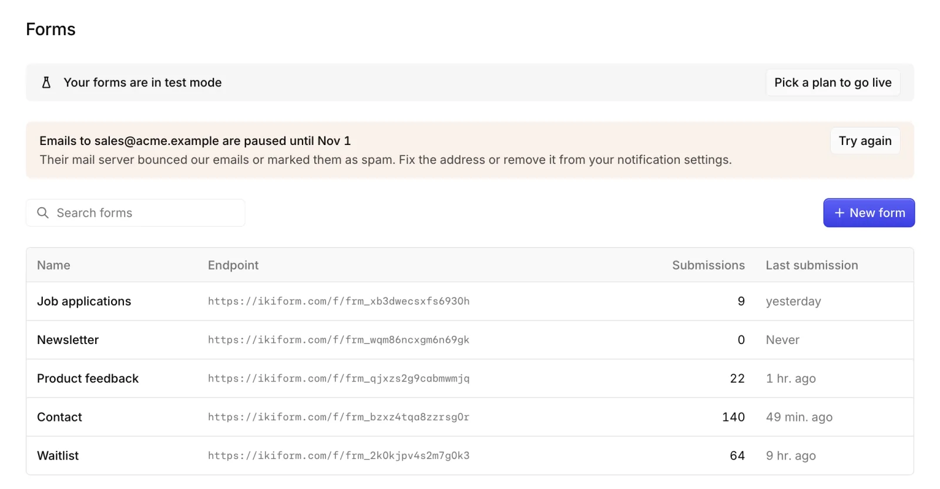
Task: Click '9 hr. ago' last submission value
Action: click(x=791, y=456)
